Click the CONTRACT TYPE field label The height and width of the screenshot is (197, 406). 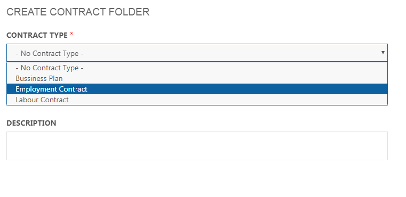coord(37,35)
